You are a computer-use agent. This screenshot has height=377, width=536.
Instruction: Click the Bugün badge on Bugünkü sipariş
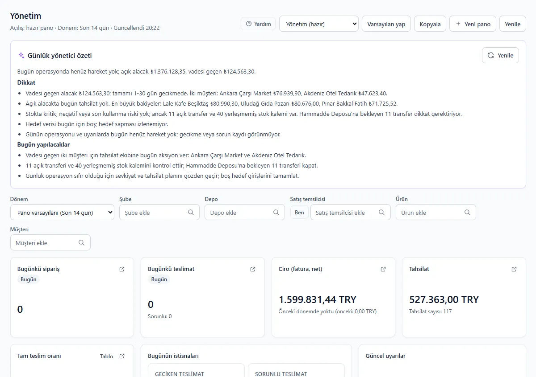click(x=29, y=279)
